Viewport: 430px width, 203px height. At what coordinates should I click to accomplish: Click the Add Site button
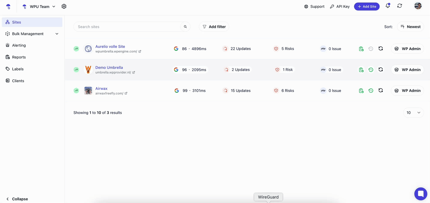point(367,6)
